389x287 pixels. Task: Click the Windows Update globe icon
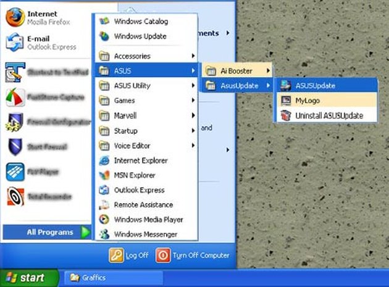click(104, 36)
